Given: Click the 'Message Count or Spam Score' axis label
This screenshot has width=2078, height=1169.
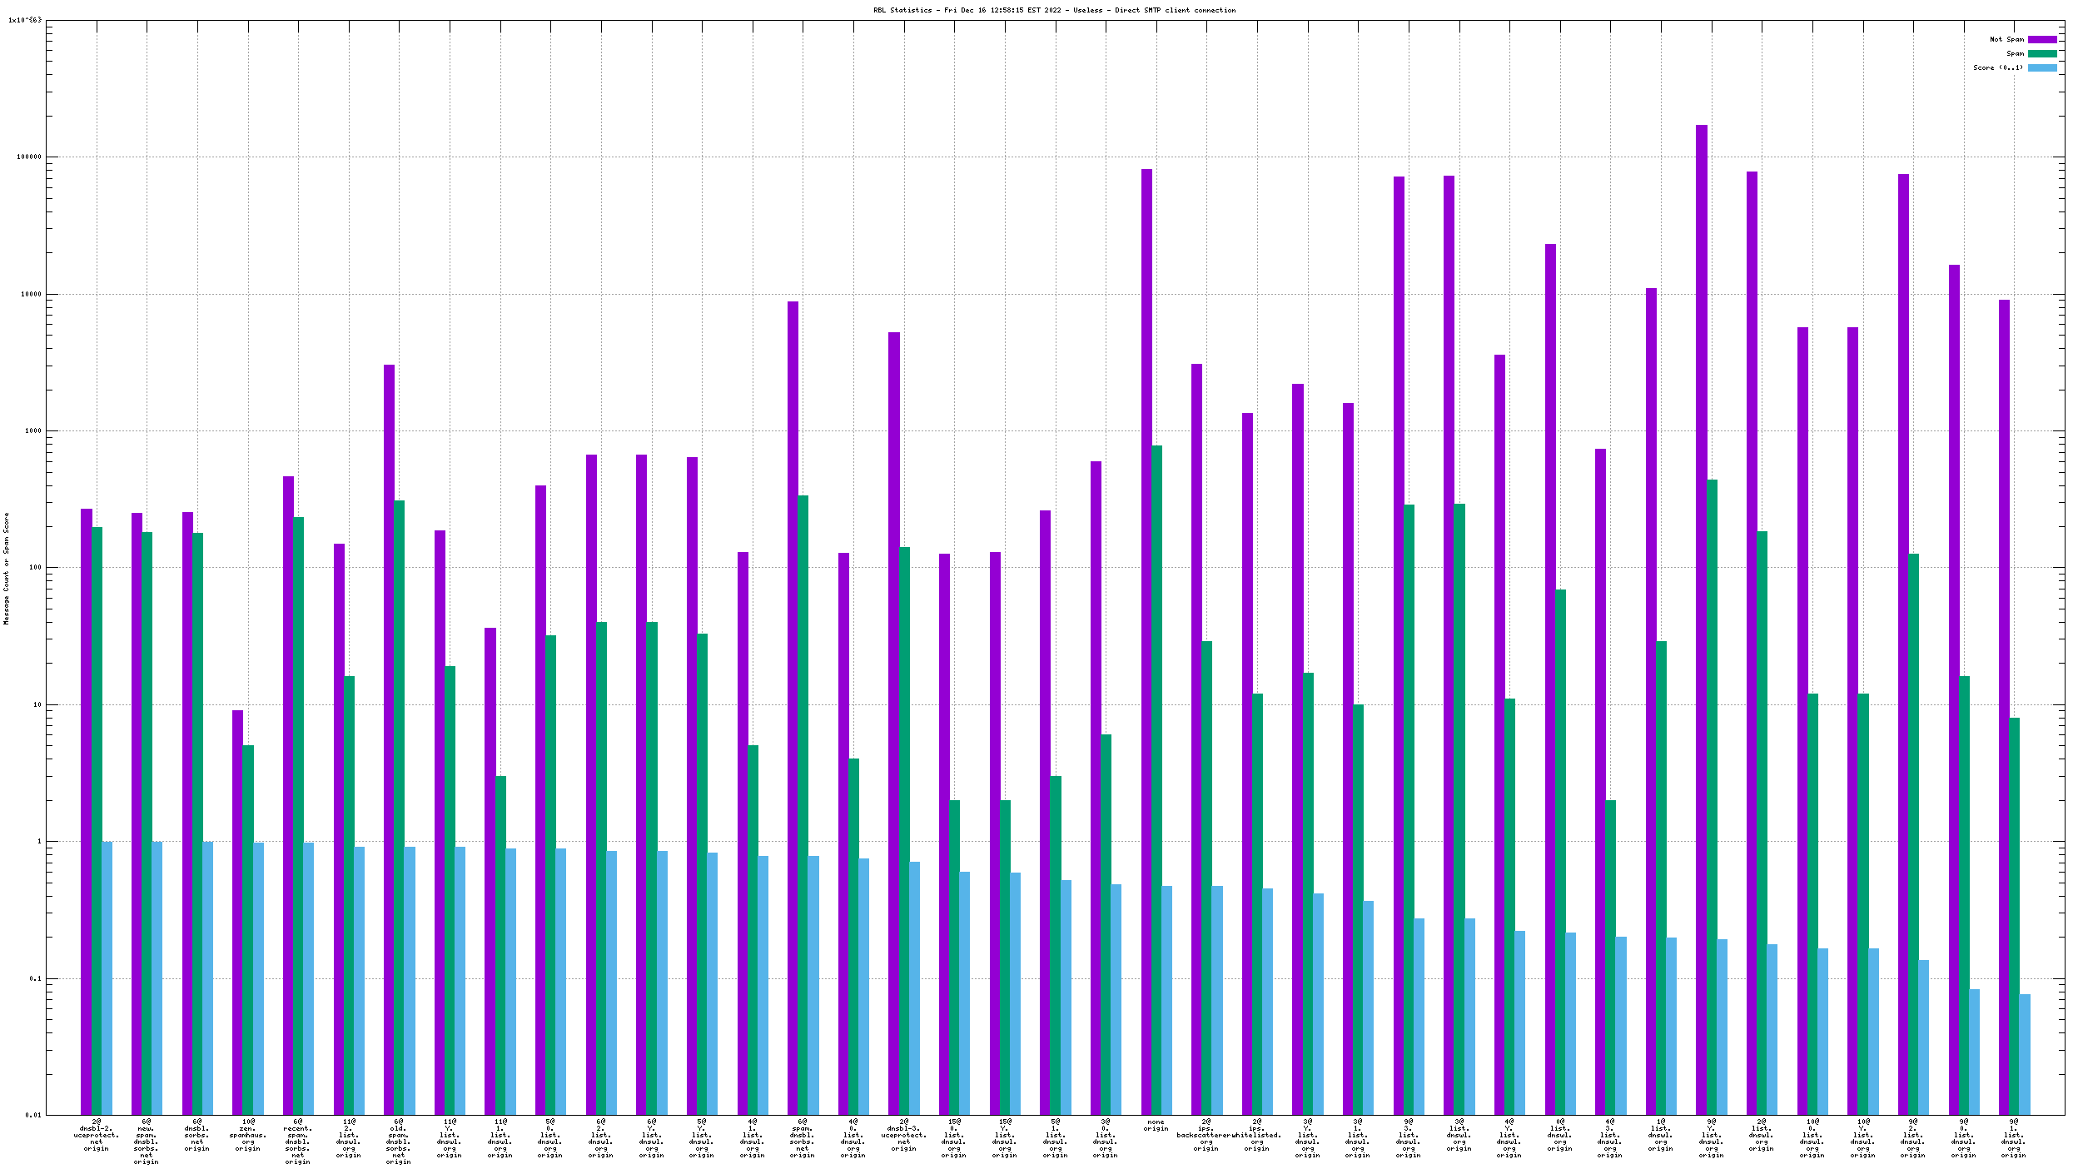Looking at the screenshot, I should [7, 568].
